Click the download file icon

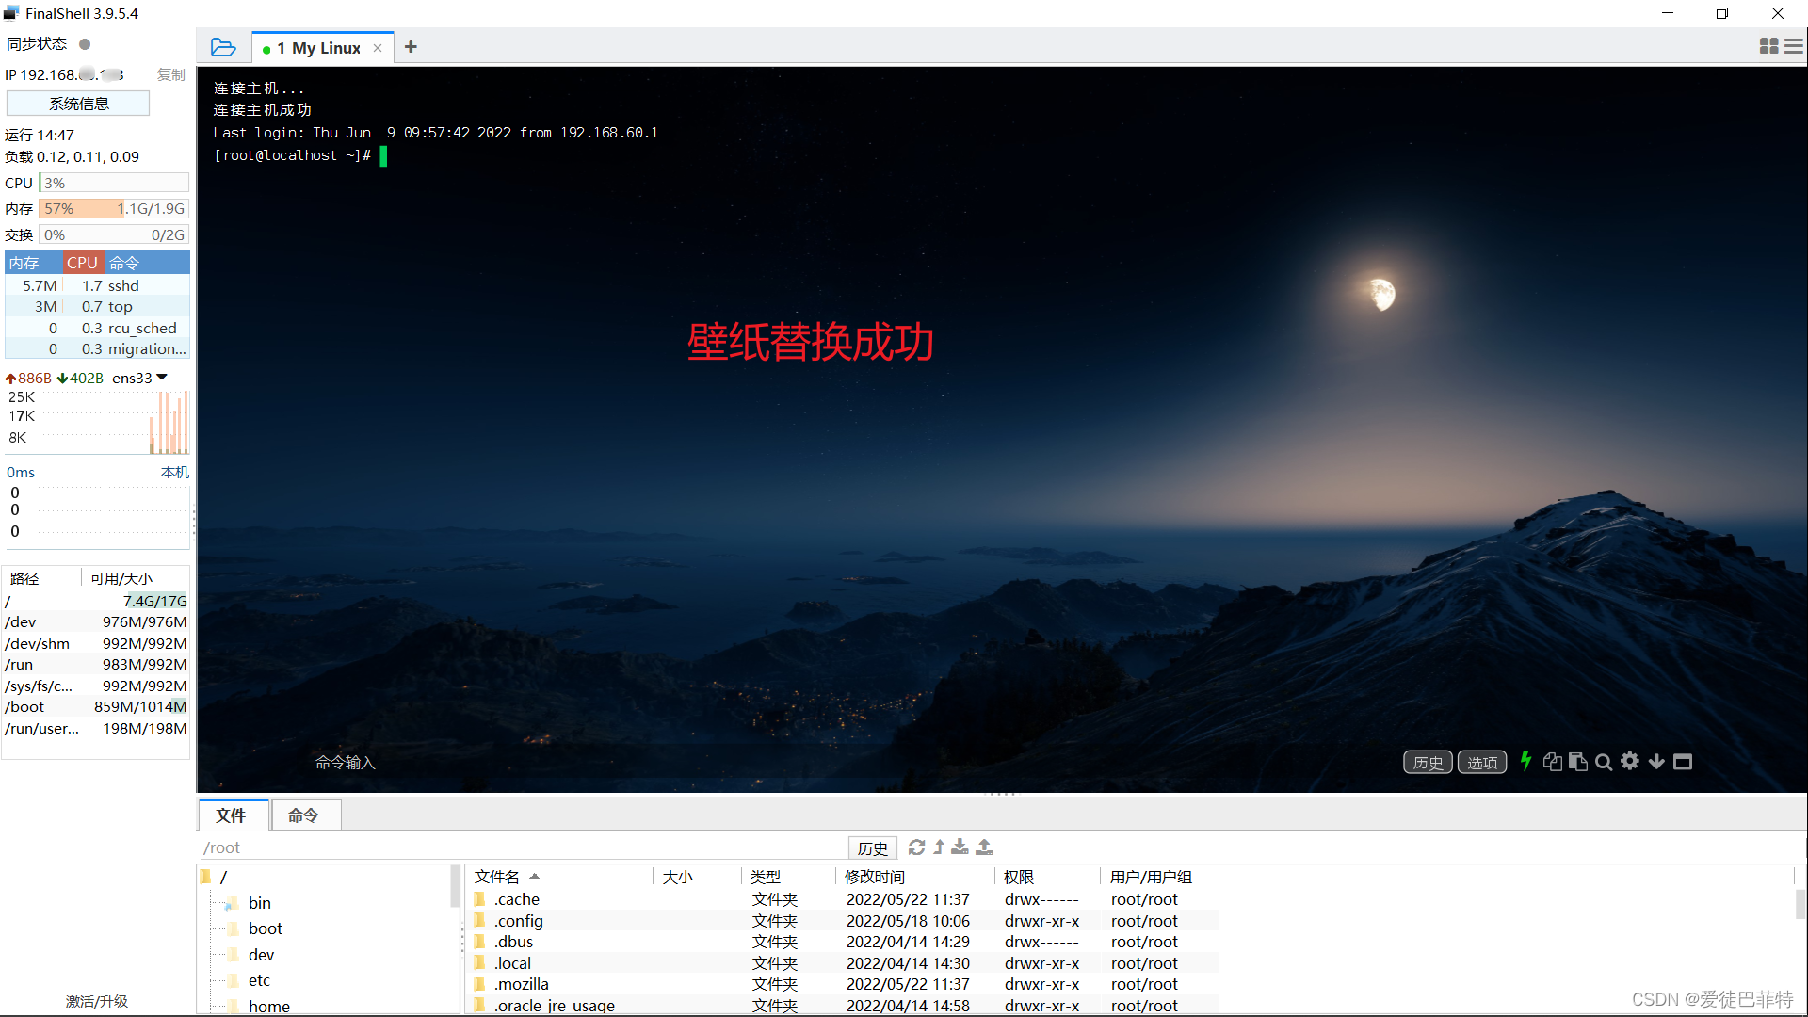pos(960,847)
